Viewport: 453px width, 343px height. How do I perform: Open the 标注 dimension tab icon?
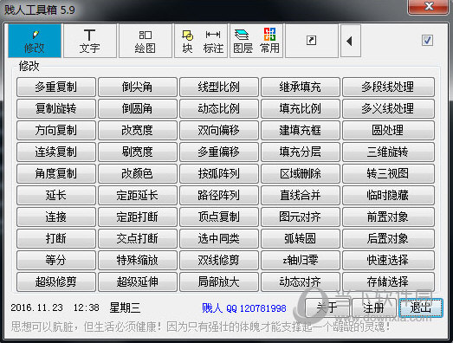coord(213,41)
